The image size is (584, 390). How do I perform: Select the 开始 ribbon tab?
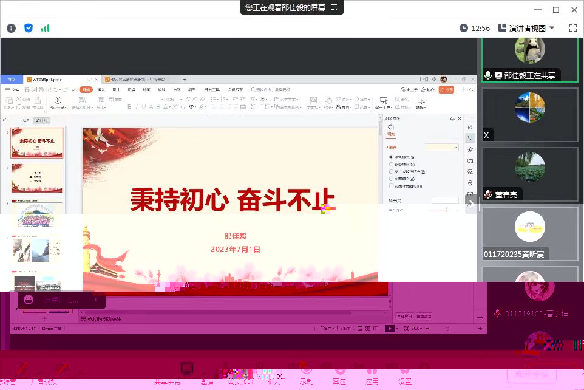[x=86, y=90]
